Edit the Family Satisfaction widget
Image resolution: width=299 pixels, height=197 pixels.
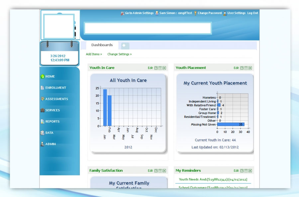pos(150,171)
